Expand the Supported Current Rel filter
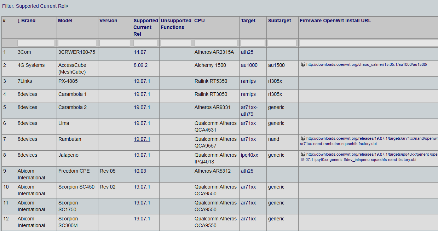Image resolution: width=438 pixels, height=231 pixels. 35,6
